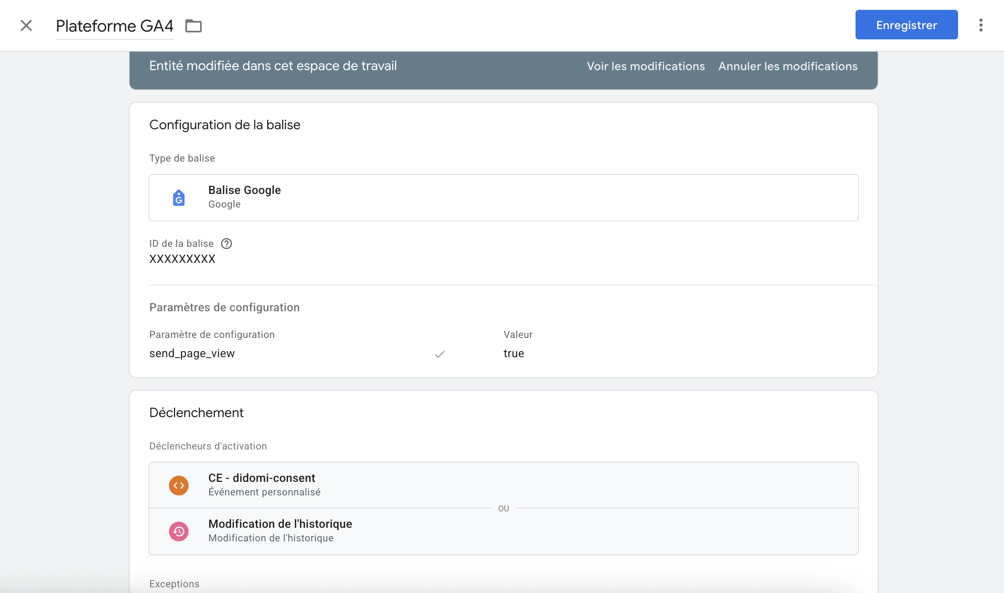This screenshot has width=1004, height=593.
Task: Click Annuler les modifications
Action: (x=788, y=66)
